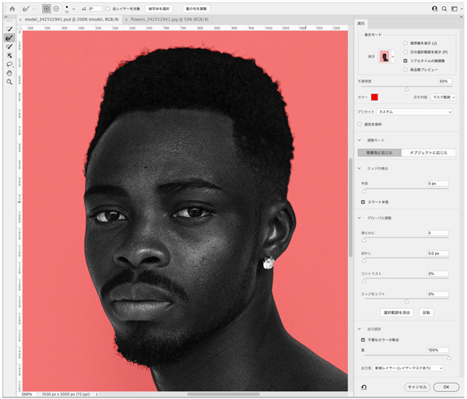Click the brush angle icon
Screen dimensions: 467x399
point(84,9)
